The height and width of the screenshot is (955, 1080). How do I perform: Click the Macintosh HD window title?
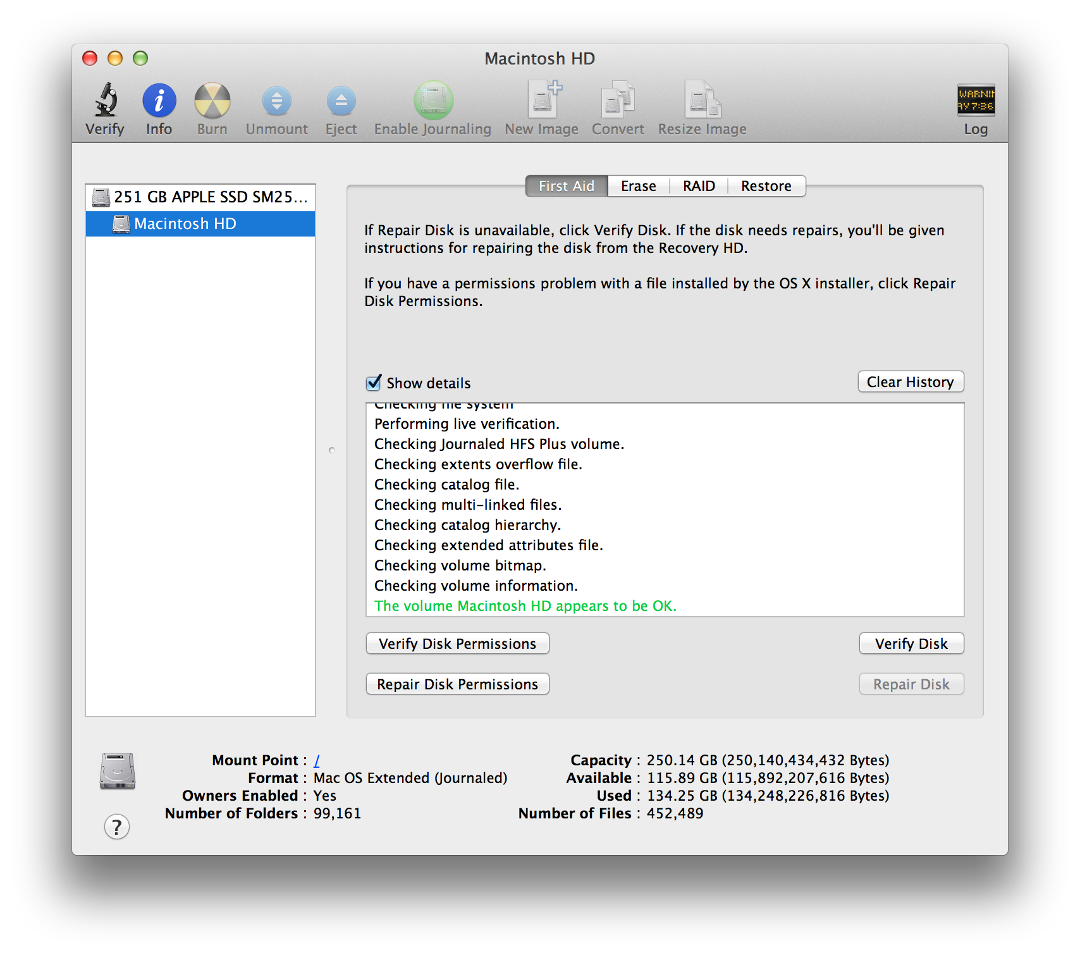point(540,59)
